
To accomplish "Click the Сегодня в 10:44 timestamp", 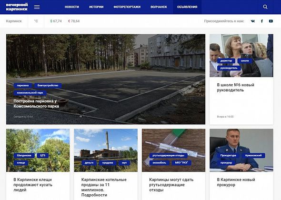I will coord(23,117).
